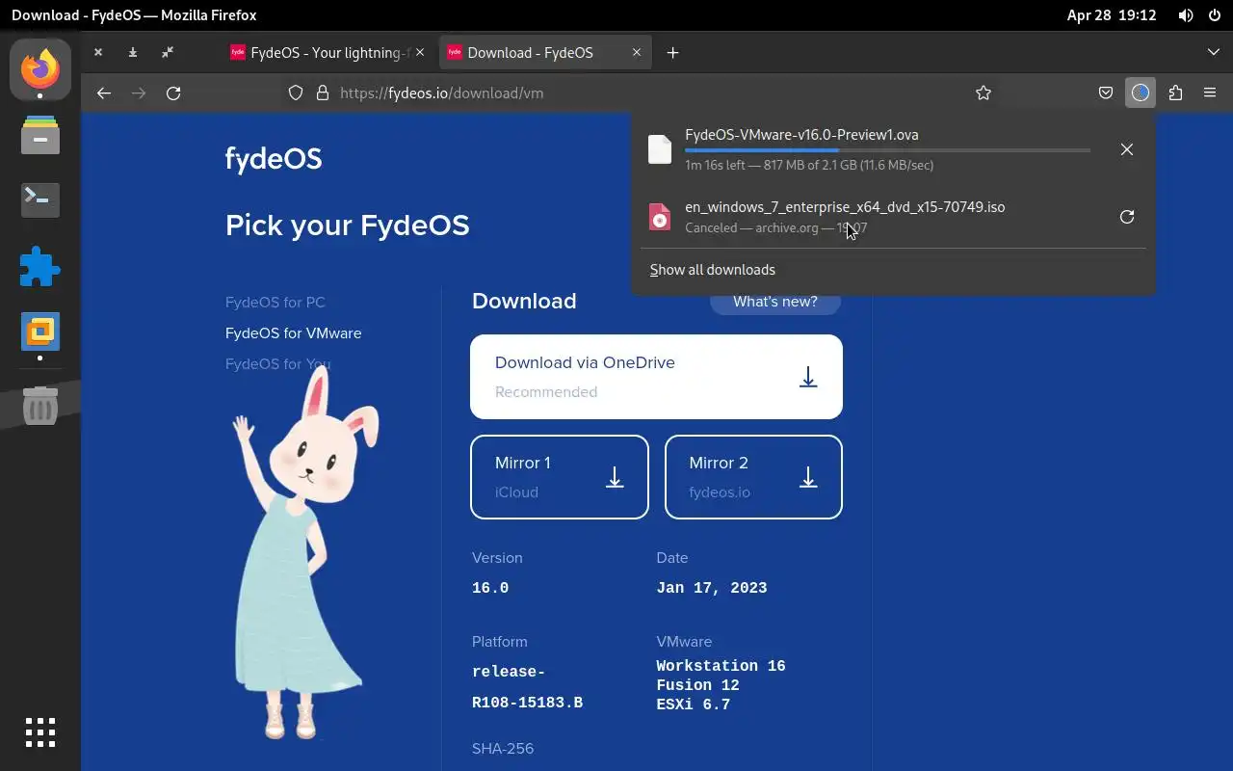Viewport: 1233px width, 771px height.
Task: Click the ova download progress bar
Action: [x=887, y=150]
